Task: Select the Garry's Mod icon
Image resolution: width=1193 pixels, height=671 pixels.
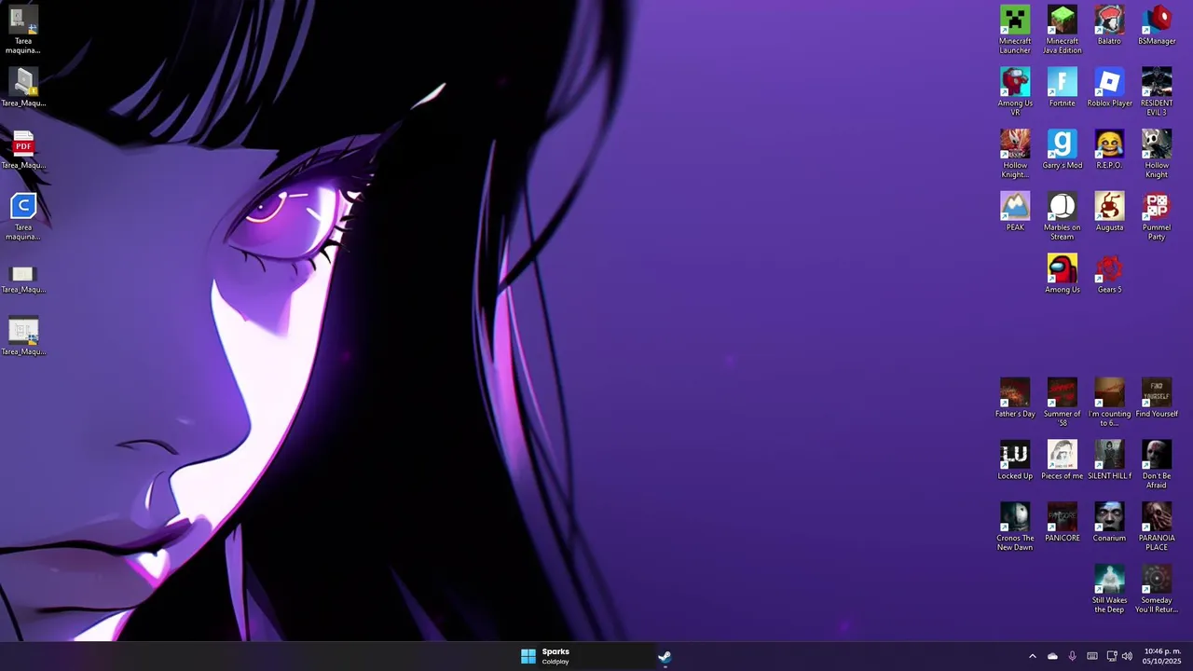Action: (x=1063, y=150)
